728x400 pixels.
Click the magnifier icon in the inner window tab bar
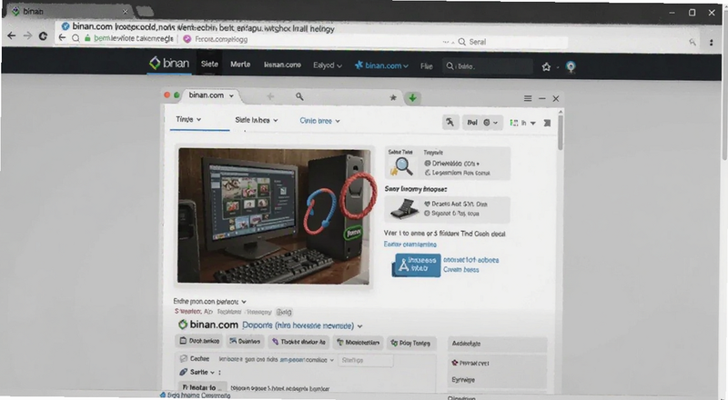[299, 96]
